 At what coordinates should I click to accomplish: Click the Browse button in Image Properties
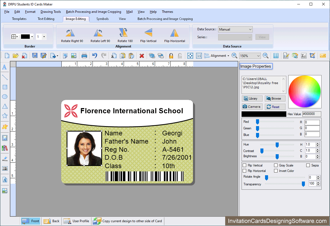tap(275, 98)
